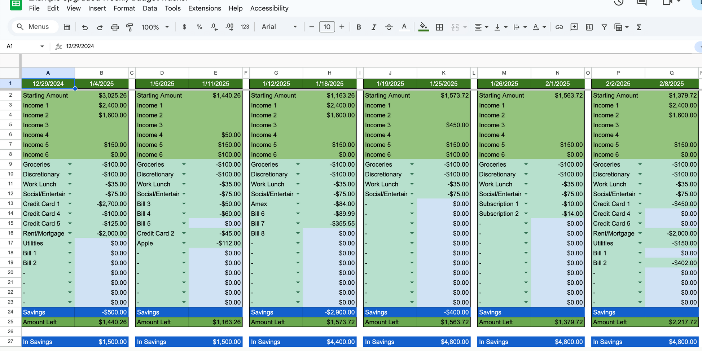Toggle Strikethrough formatting
Viewport: 702px width, 351px height.
pyautogui.click(x=389, y=27)
